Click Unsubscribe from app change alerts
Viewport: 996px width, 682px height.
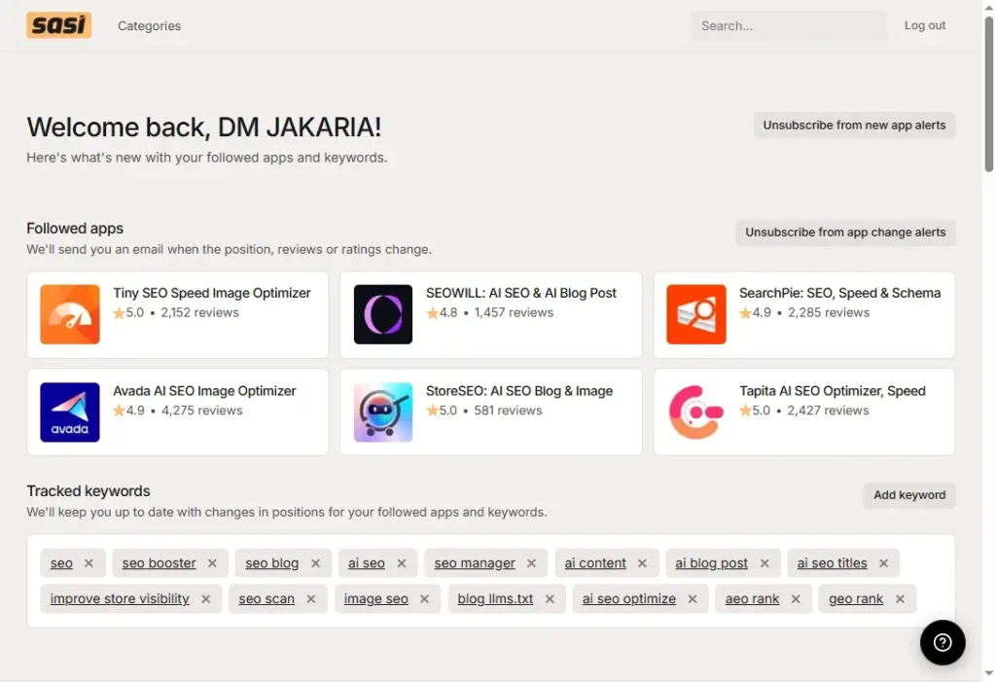tap(844, 233)
